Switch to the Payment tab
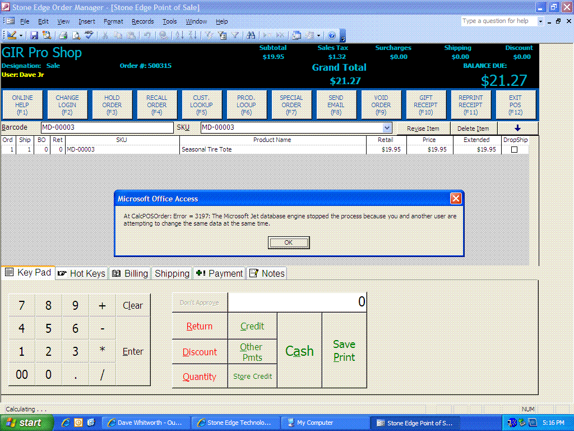Image resolution: width=574 pixels, height=431 pixels. [x=219, y=273]
